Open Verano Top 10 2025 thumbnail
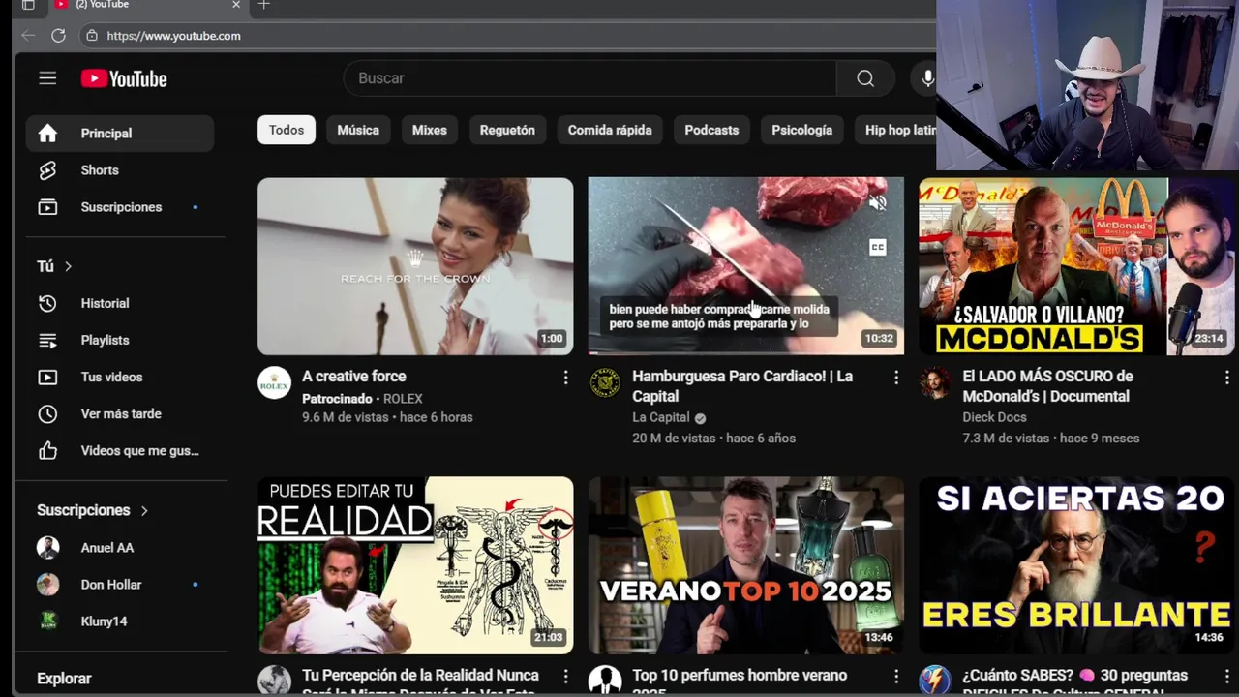 pyautogui.click(x=746, y=565)
